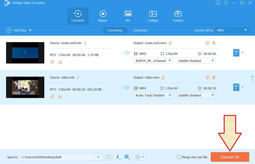Show output info for ocean.xvid.wmv
Image resolution: width=255 pixels, height=164 pixels.
(x=208, y=43)
